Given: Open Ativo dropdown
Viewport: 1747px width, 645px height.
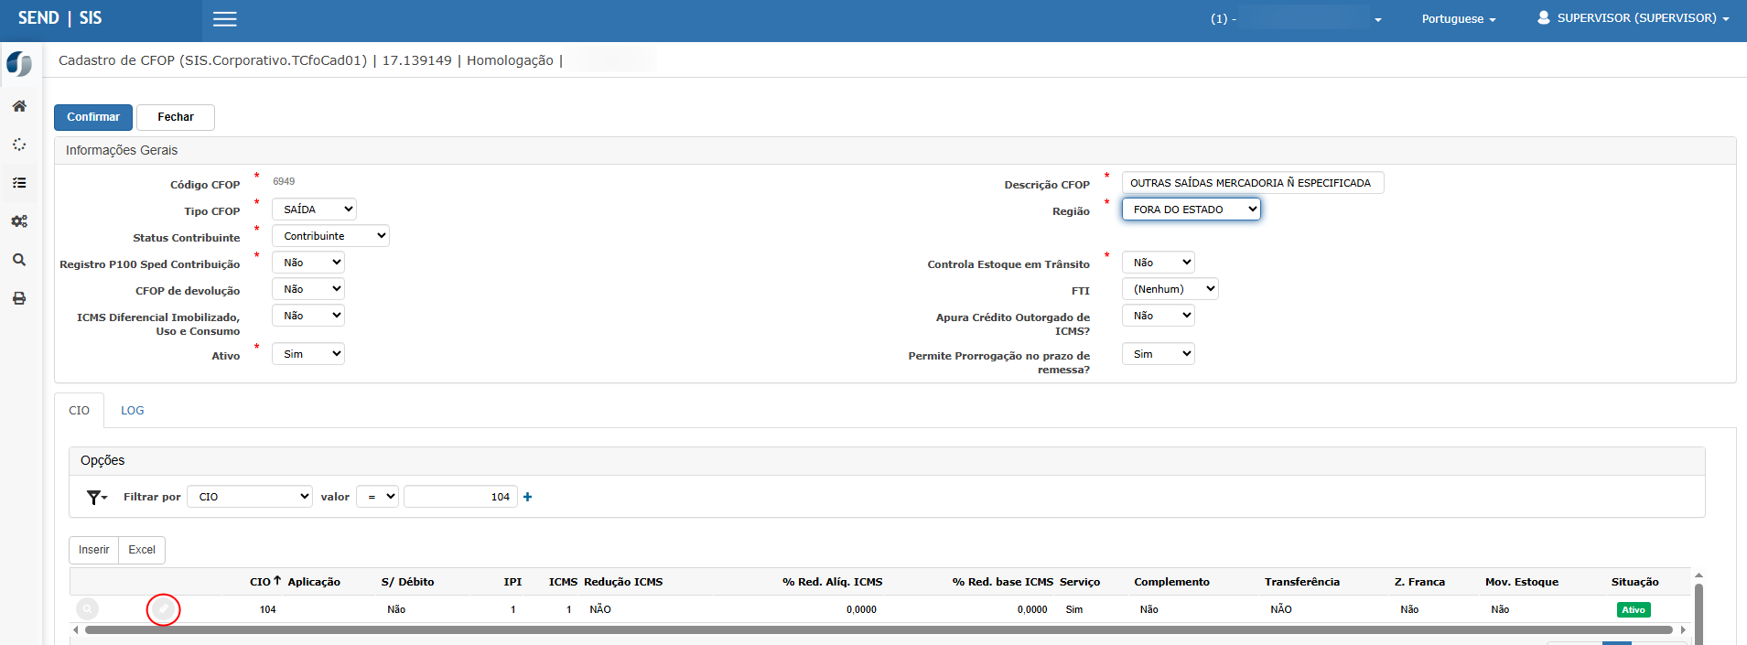Looking at the screenshot, I should click(x=308, y=354).
